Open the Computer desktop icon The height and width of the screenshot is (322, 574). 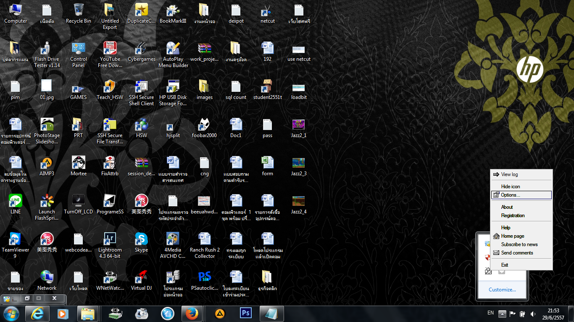(x=16, y=13)
